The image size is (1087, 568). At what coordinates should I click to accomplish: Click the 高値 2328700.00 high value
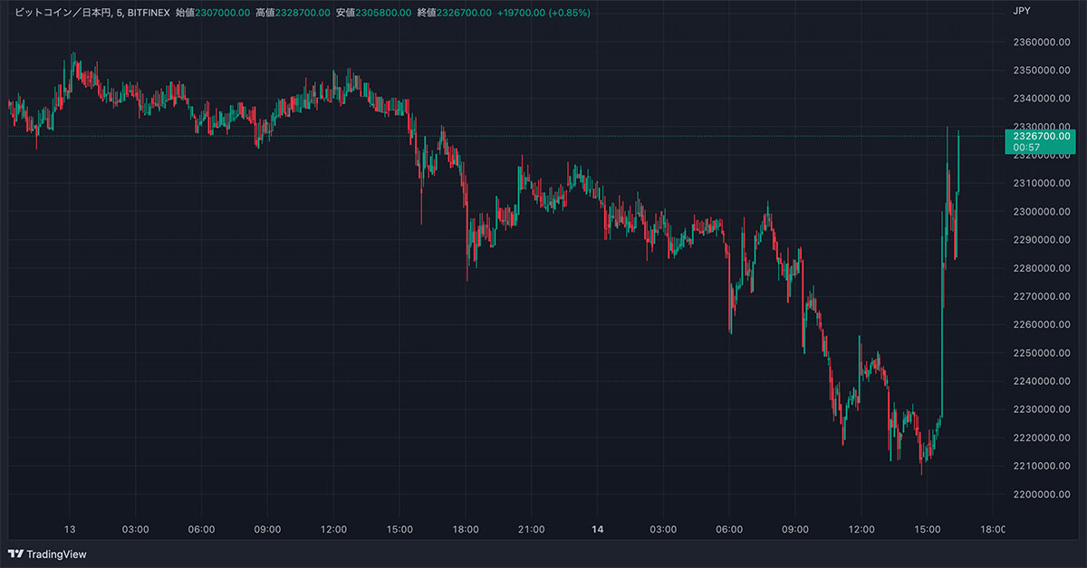292,13
